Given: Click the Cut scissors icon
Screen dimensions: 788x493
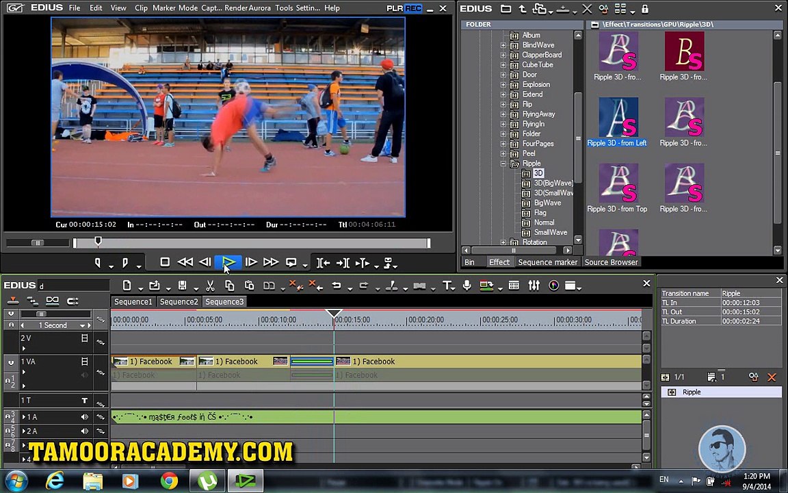Looking at the screenshot, I should pyautogui.click(x=210, y=286).
